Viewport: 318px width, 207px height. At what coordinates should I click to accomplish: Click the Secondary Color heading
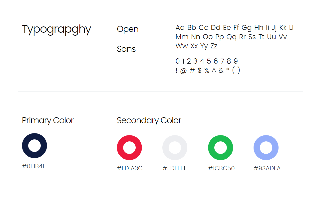pyautogui.click(x=149, y=120)
